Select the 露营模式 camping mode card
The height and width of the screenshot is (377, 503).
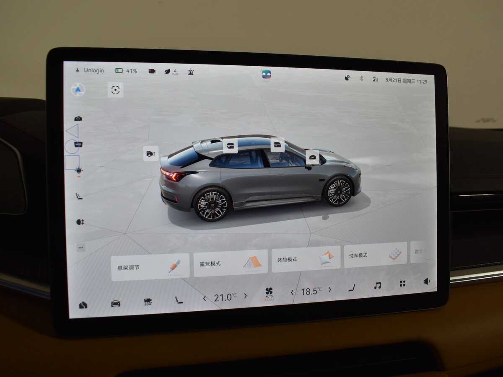pos(231,263)
